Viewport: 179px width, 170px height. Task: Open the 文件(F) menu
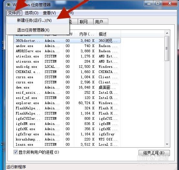click(14, 13)
